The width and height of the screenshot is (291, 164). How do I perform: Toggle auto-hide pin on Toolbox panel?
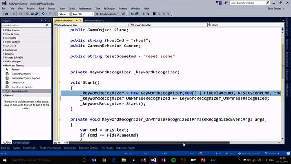click(x=45, y=20)
